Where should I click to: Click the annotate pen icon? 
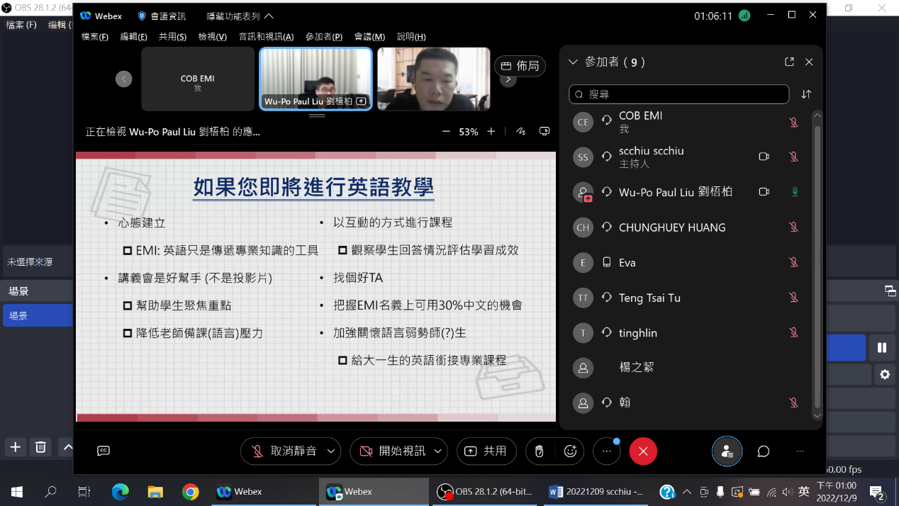click(520, 131)
